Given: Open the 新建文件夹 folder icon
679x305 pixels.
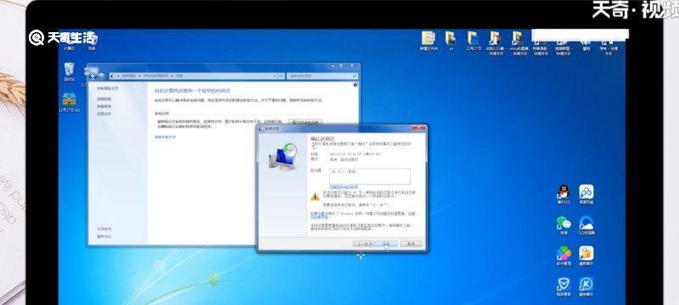Looking at the screenshot, I should point(429,42).
